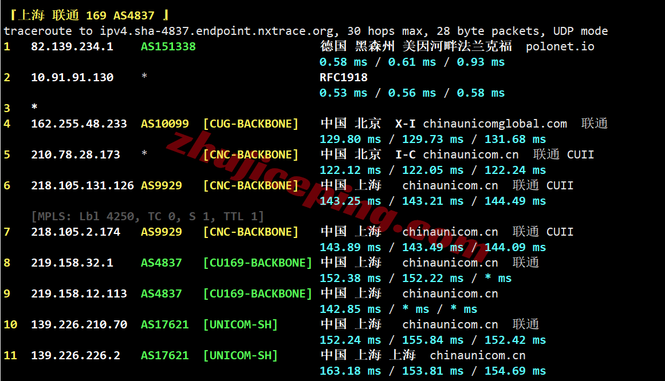Select the [CUG-BACKBONE] tag

(251, 124)
